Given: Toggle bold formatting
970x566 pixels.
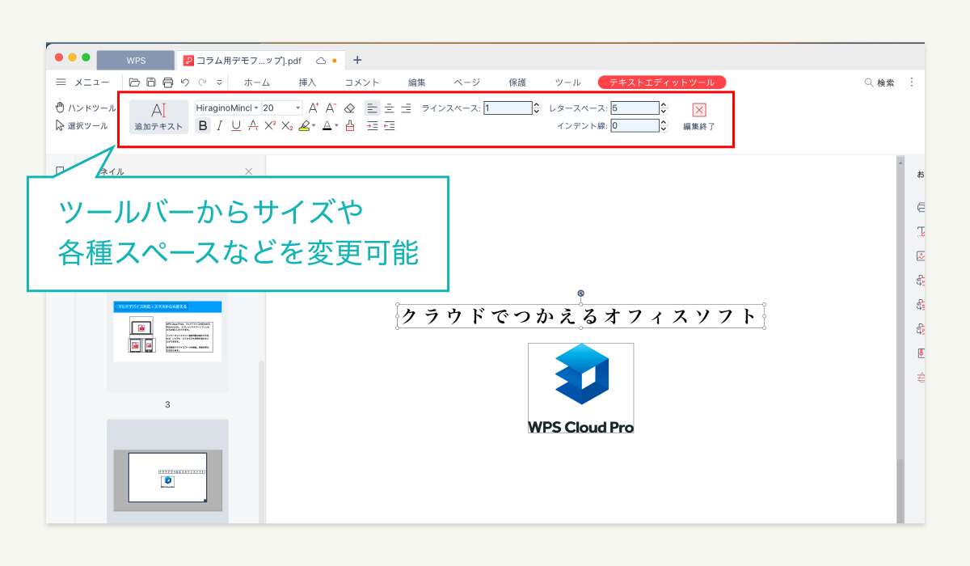Looking at the screenshot, I should pos(201,125).
